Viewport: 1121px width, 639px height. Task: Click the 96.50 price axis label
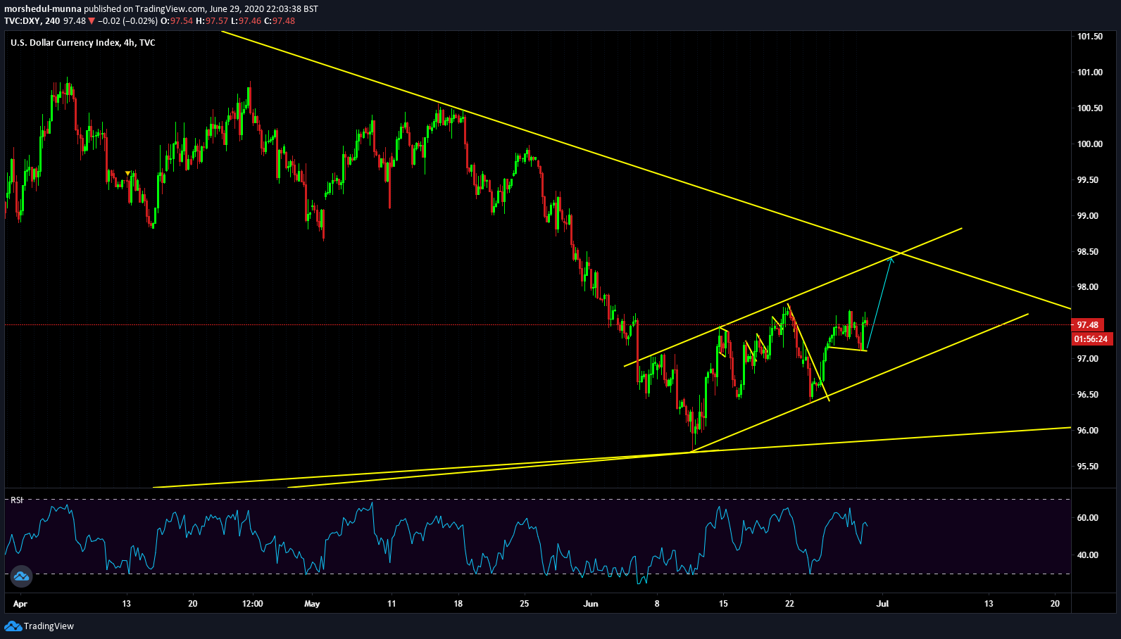pos(1088,395)
